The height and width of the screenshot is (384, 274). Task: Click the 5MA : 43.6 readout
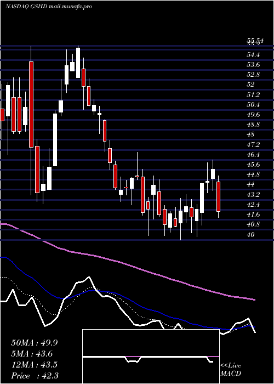(32, 354)
